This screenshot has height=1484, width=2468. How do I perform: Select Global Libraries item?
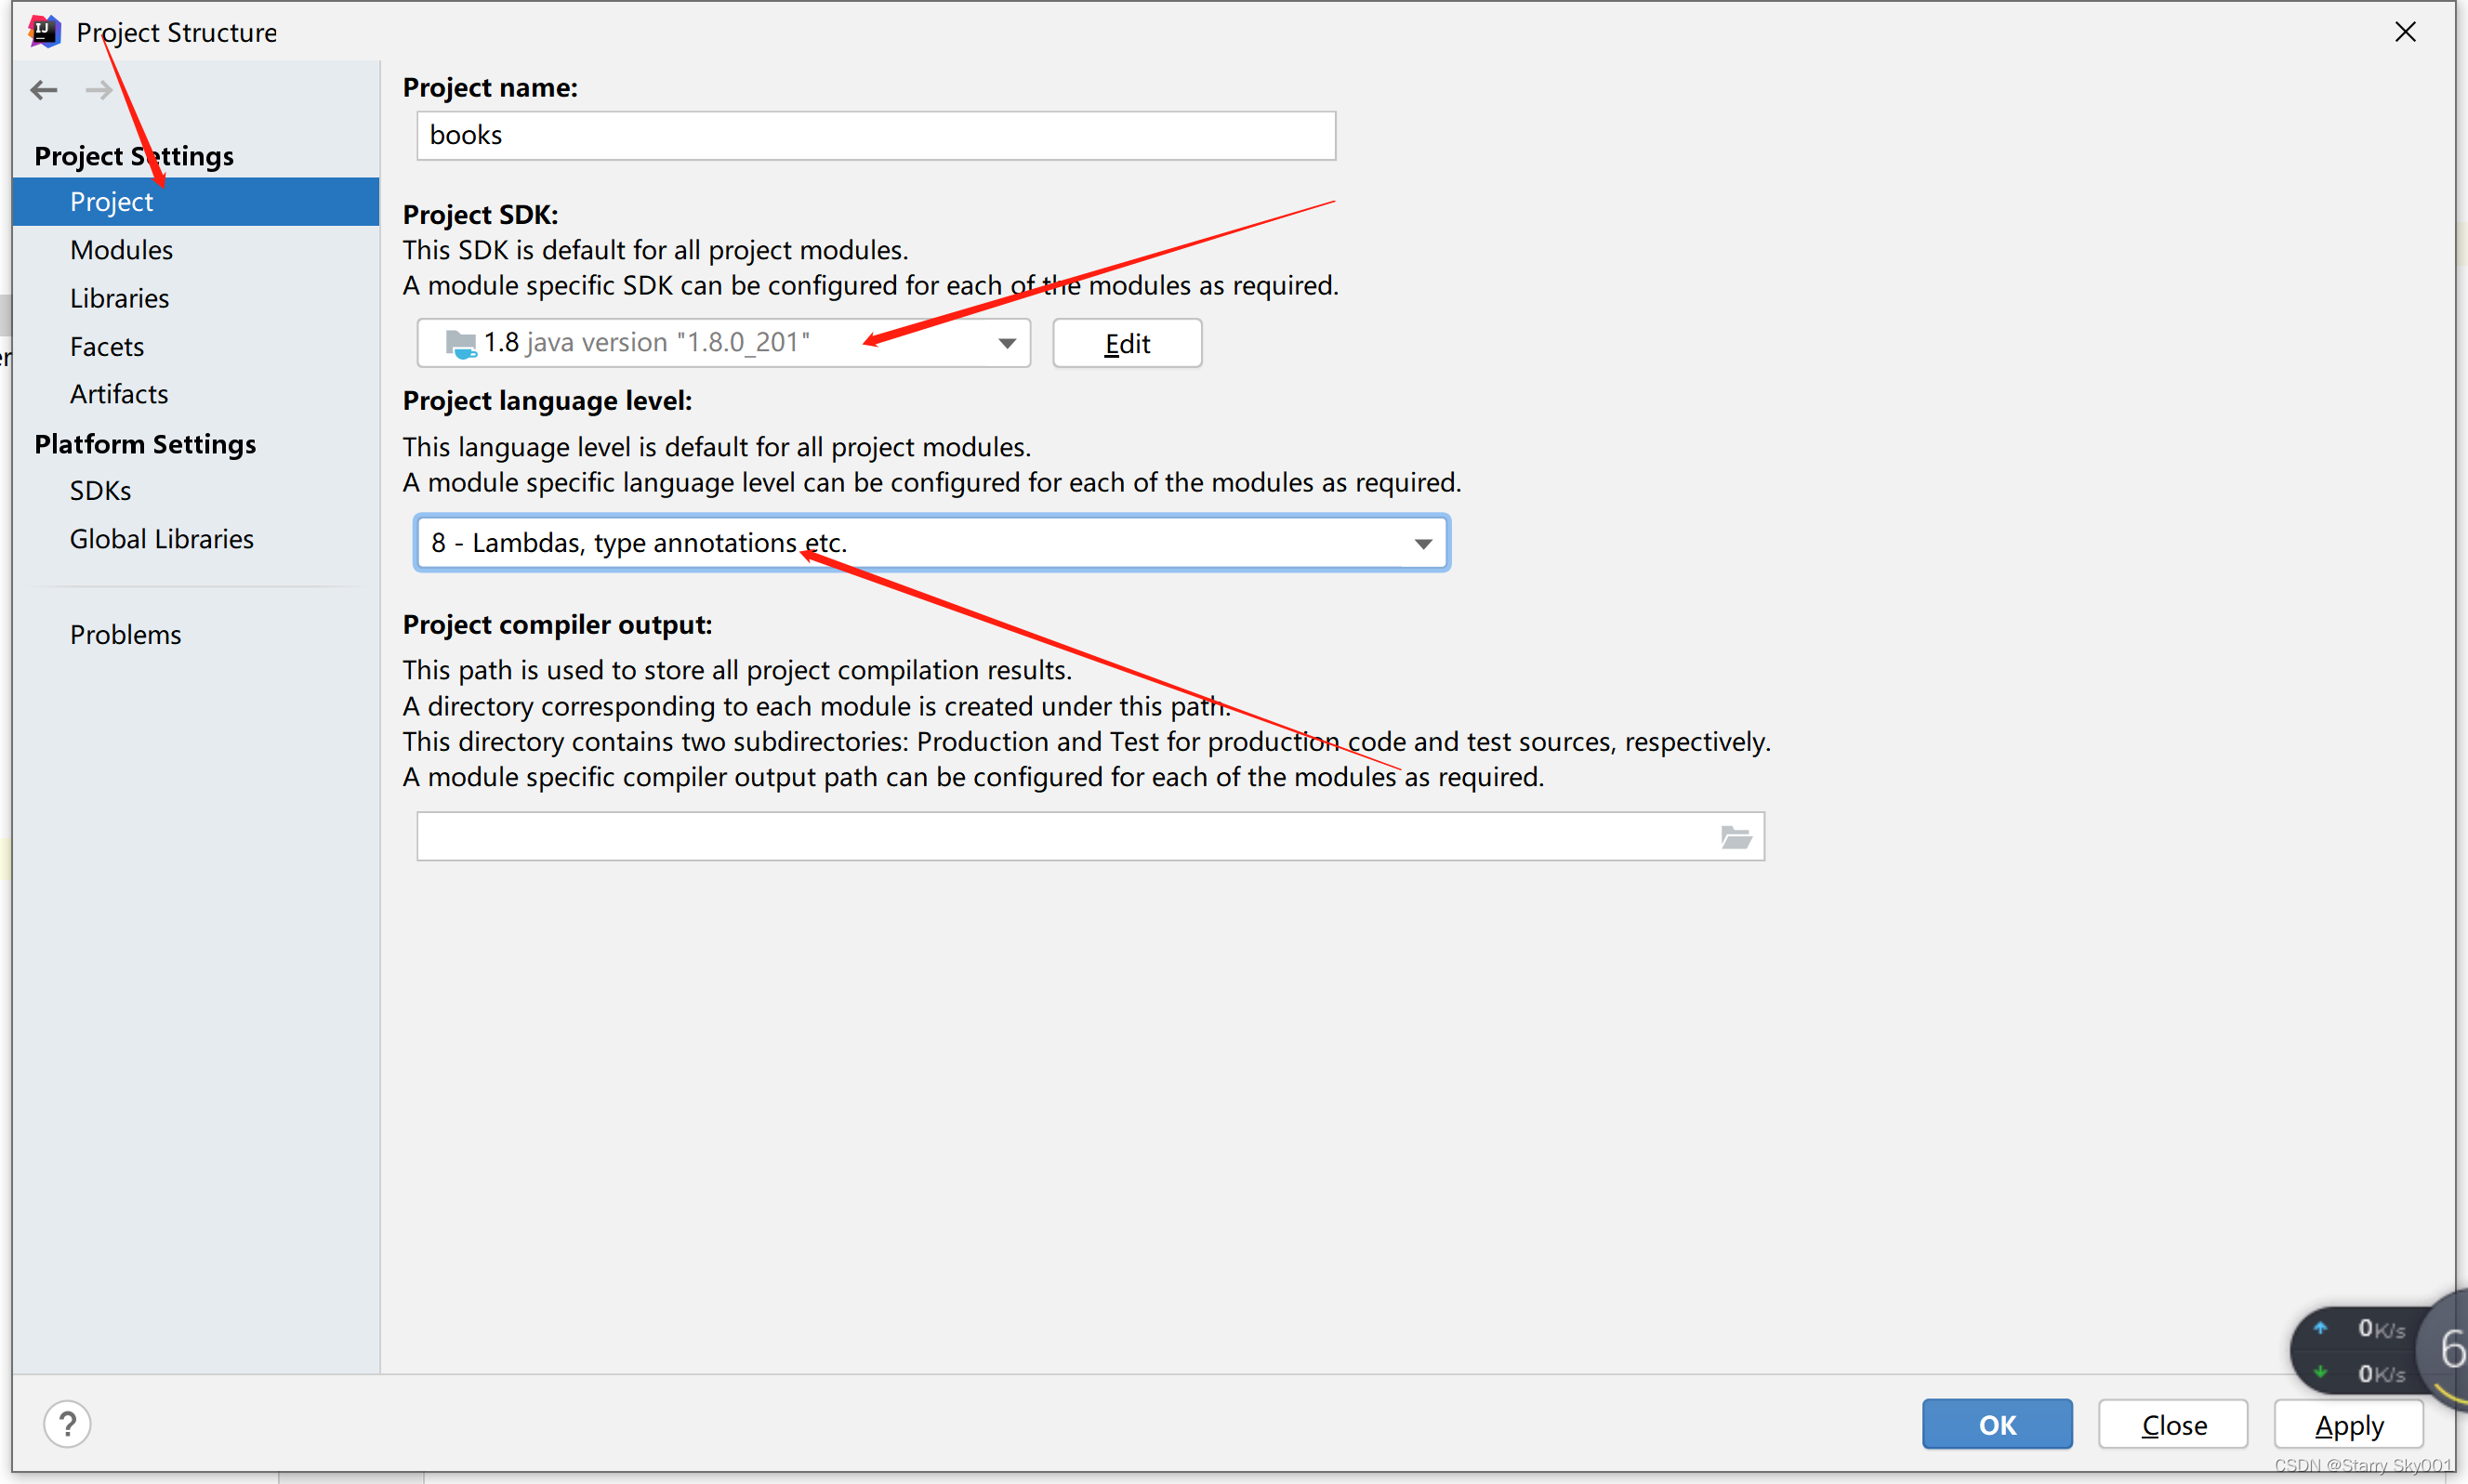pos(161,539)
